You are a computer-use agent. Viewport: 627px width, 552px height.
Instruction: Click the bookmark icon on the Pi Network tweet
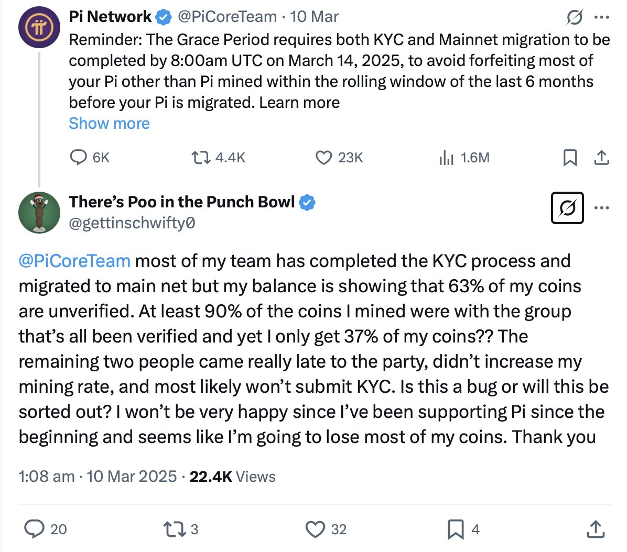571,157
